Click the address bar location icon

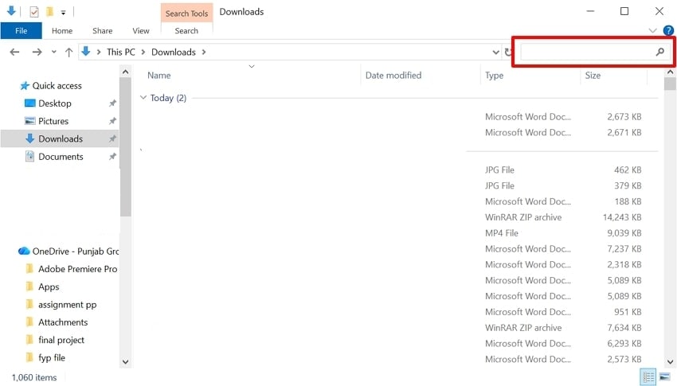(x=86, y=52)
